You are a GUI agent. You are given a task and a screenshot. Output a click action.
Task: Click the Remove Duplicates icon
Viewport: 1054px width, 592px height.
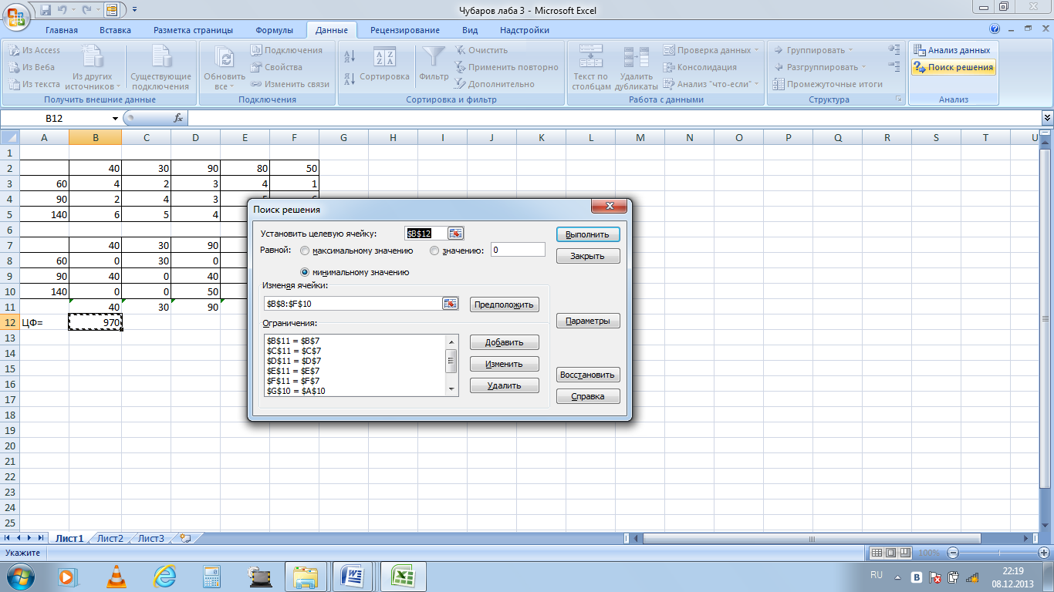[636, 59]
